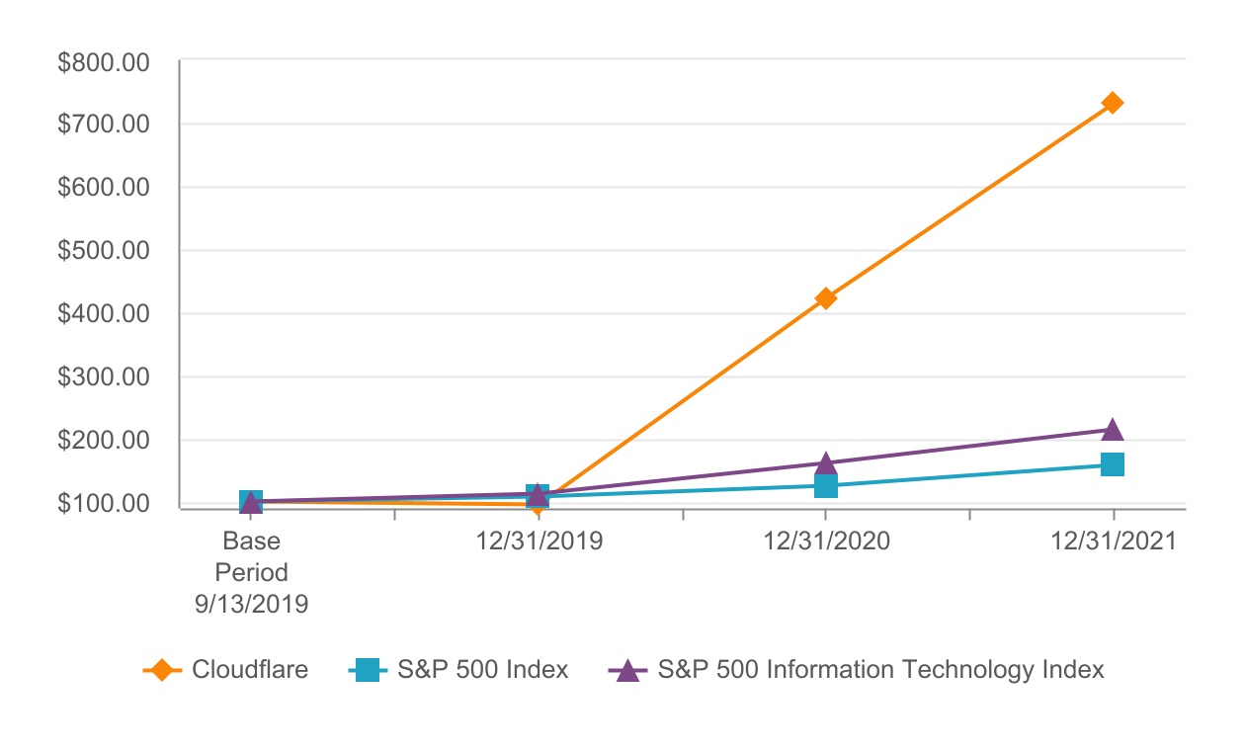Click the purple triangle icon in the legend
This screenshot has width=1245, height=751.
pos(626,670)
